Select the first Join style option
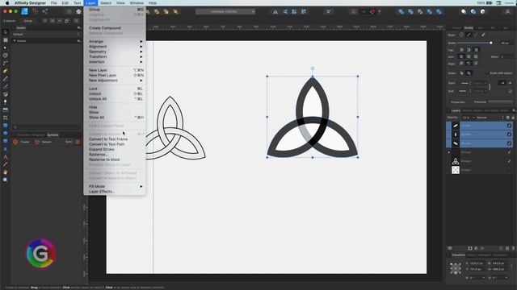517x290 pixels. point(461,56)
